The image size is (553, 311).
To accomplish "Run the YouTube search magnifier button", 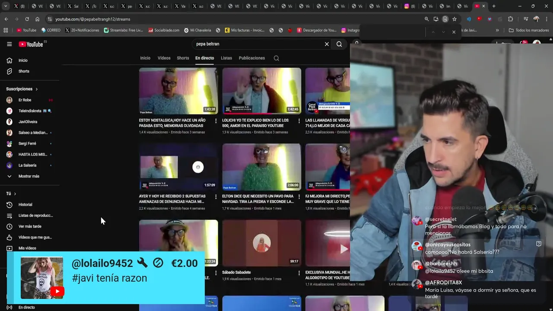I will (339, 44).
